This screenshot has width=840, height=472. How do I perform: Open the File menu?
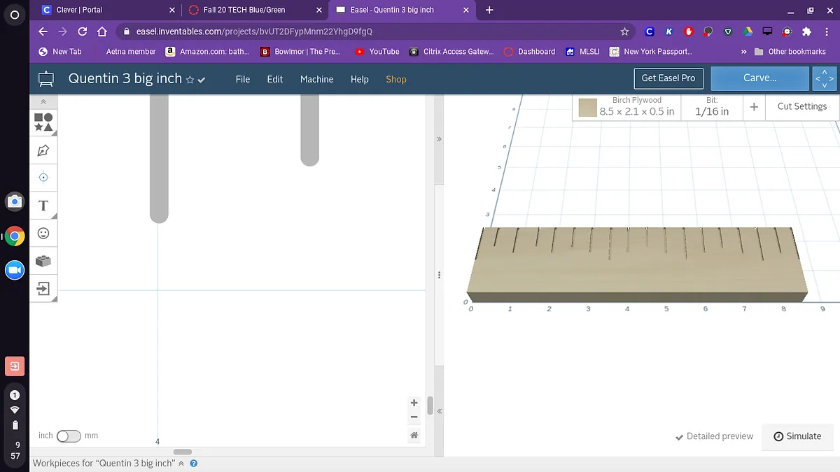click(243, 79)
